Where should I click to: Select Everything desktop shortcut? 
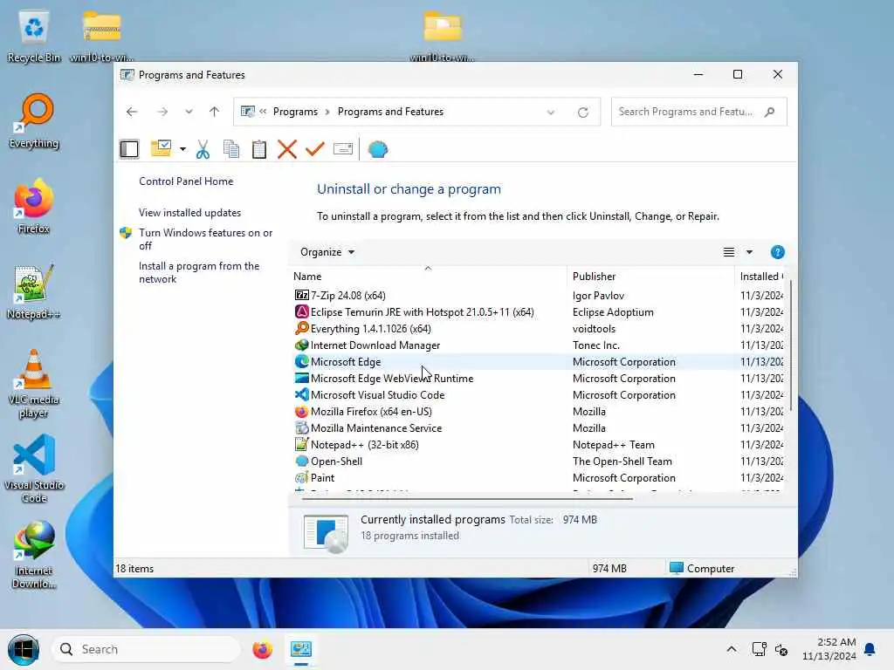pyautogui.click(x=34, y=120)
